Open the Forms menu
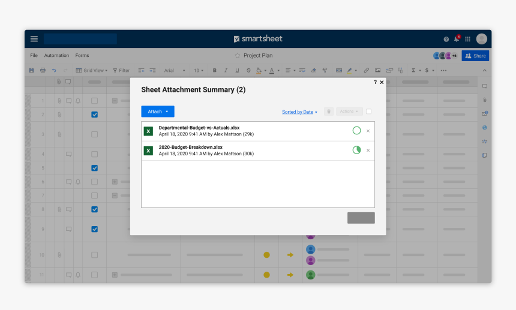This screenshot has width=516, height=310. 82,56
